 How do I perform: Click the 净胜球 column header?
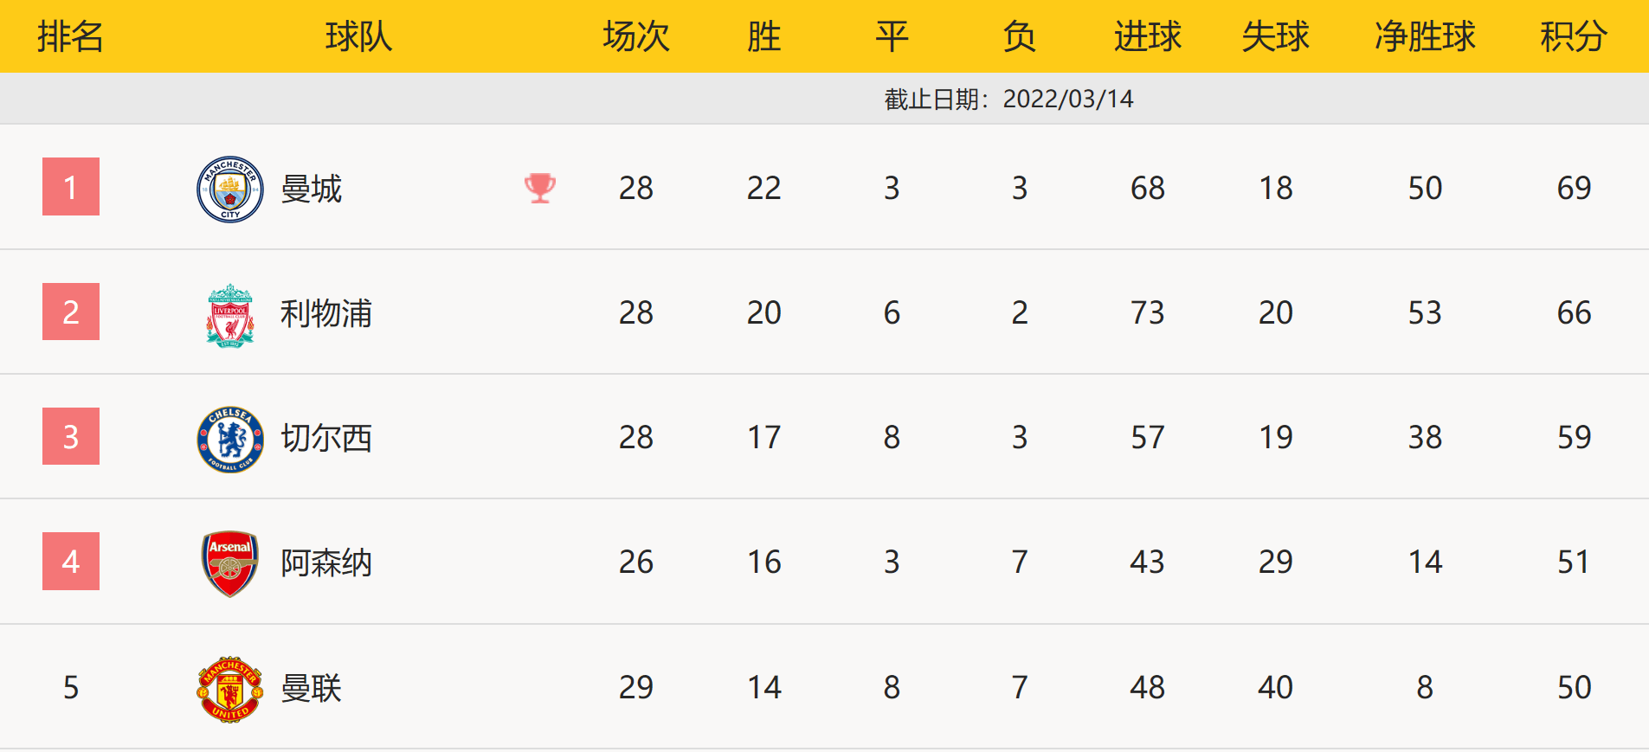pos(1425,36)
